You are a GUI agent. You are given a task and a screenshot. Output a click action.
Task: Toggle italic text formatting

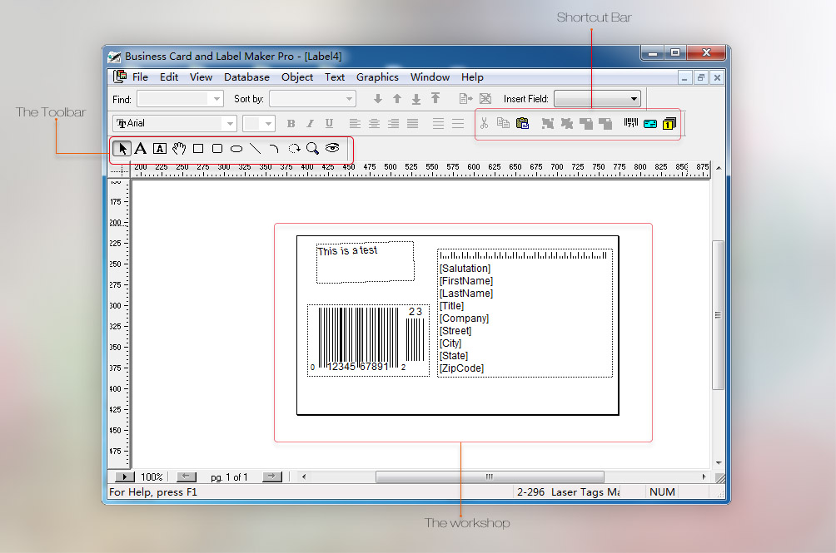(x=310, y=123)
